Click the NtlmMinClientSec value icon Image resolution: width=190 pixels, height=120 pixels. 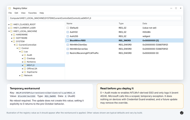(68, 45)
